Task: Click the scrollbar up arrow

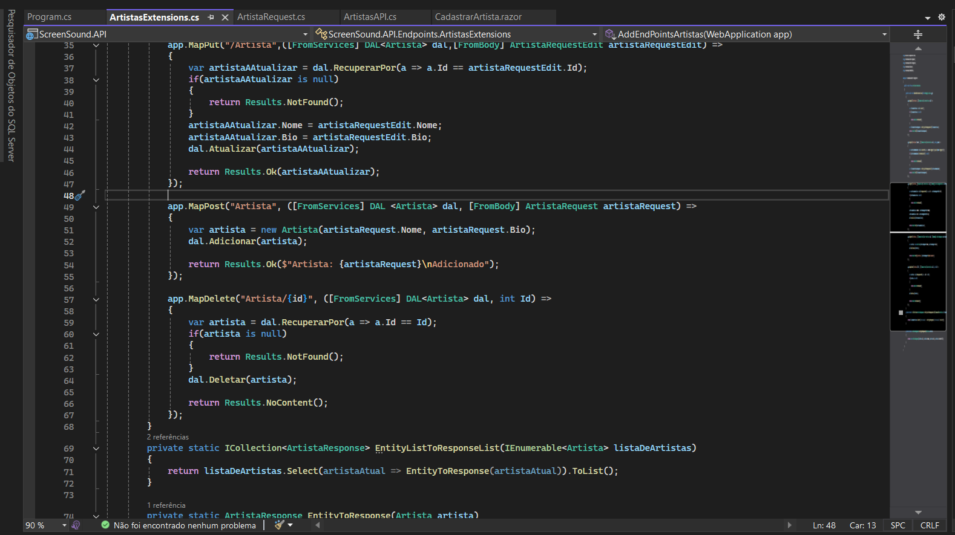Action: pos(918,48)
